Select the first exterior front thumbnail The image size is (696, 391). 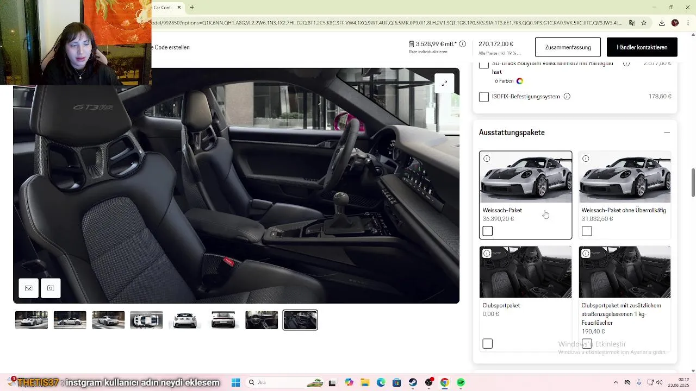[x=32, y=320]
